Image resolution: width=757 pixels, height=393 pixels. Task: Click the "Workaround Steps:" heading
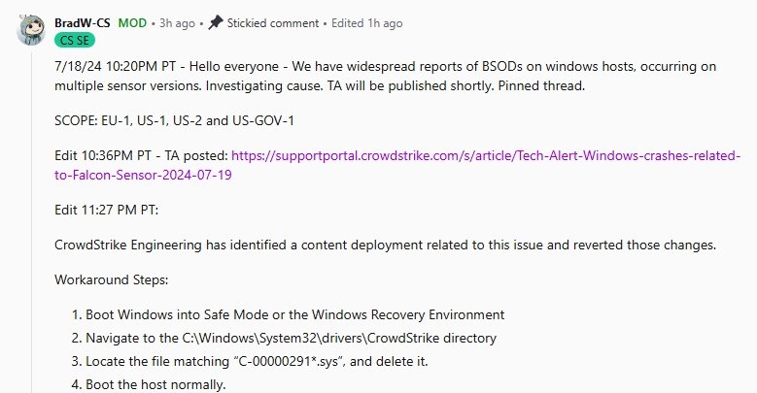112,279
